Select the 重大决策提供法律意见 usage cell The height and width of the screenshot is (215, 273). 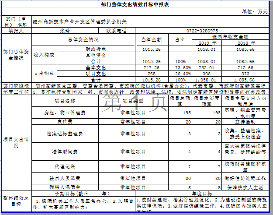pos(245,152)
